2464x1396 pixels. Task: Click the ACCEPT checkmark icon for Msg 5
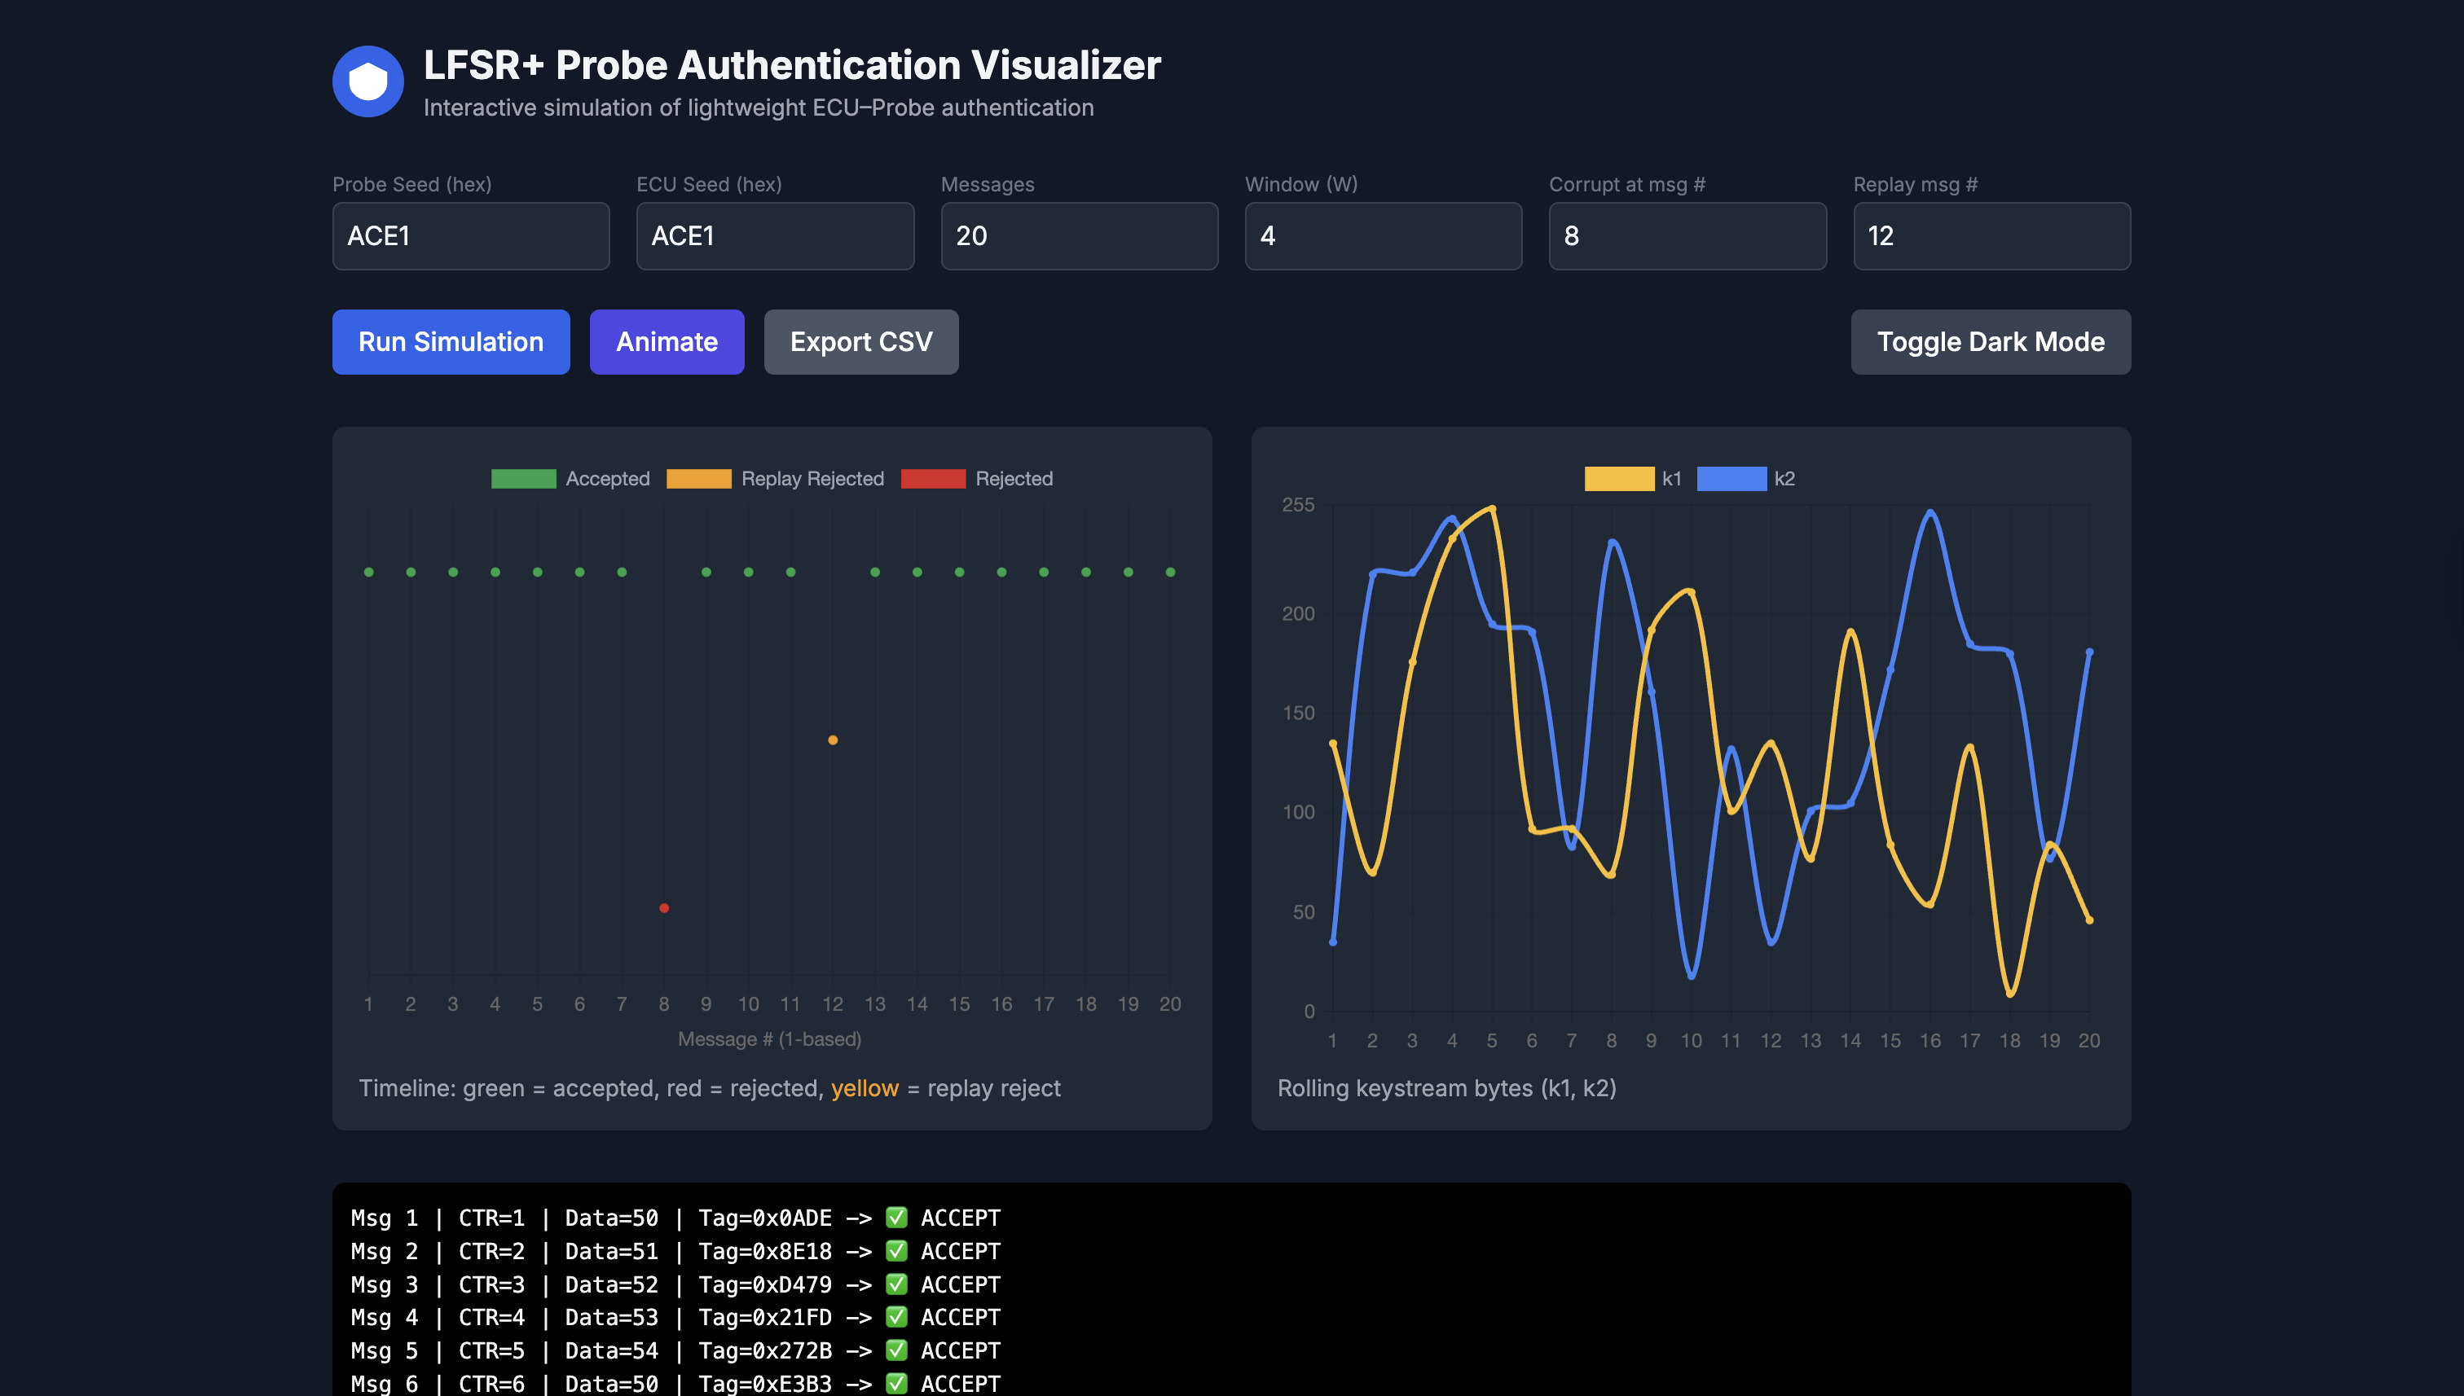pos(895,1350)
